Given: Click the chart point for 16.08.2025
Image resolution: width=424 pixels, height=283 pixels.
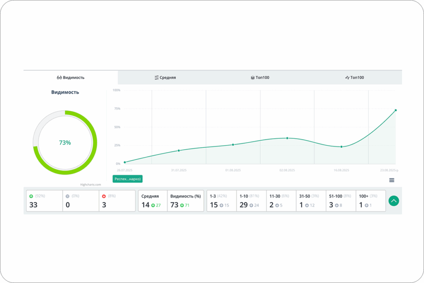Looking at the screenshot, I should pos(342,147).
